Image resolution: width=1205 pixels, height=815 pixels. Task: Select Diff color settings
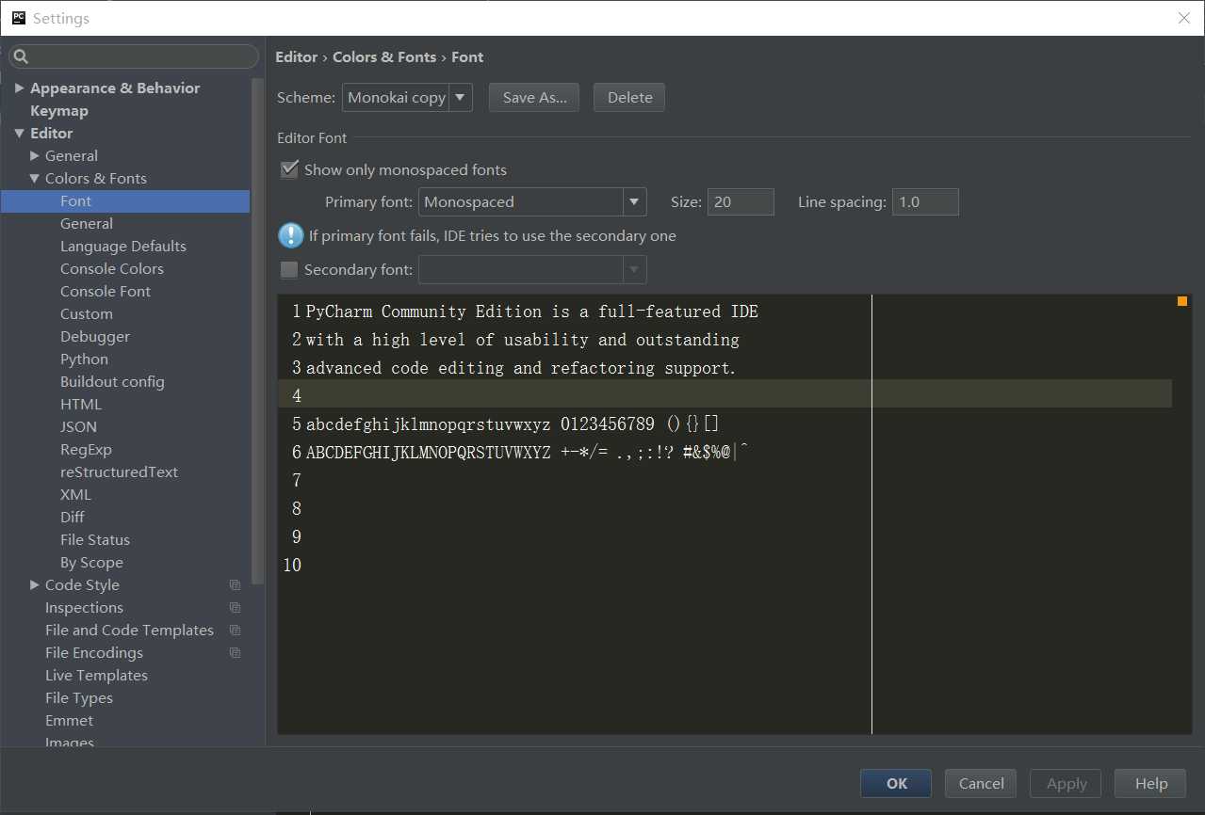[x=73, y=518]
